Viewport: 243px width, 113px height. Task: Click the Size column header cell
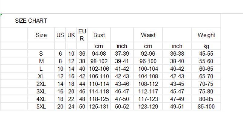pos(41,35)
